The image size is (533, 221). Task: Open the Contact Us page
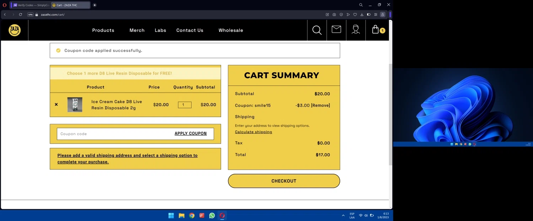click(x=190, y=30)
